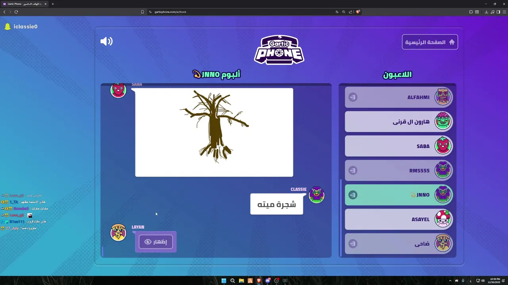Image resolution: width=508 pixels, height=285 pixels.
Task: Open the zoom magnifier icon in address bar
Action: click(344, 12)
